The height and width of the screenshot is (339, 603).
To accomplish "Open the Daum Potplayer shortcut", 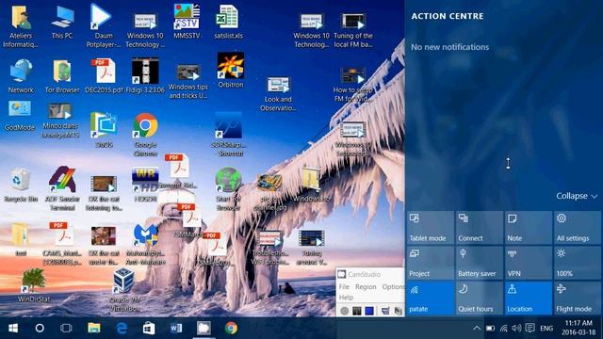I will [x=104, y=26].
